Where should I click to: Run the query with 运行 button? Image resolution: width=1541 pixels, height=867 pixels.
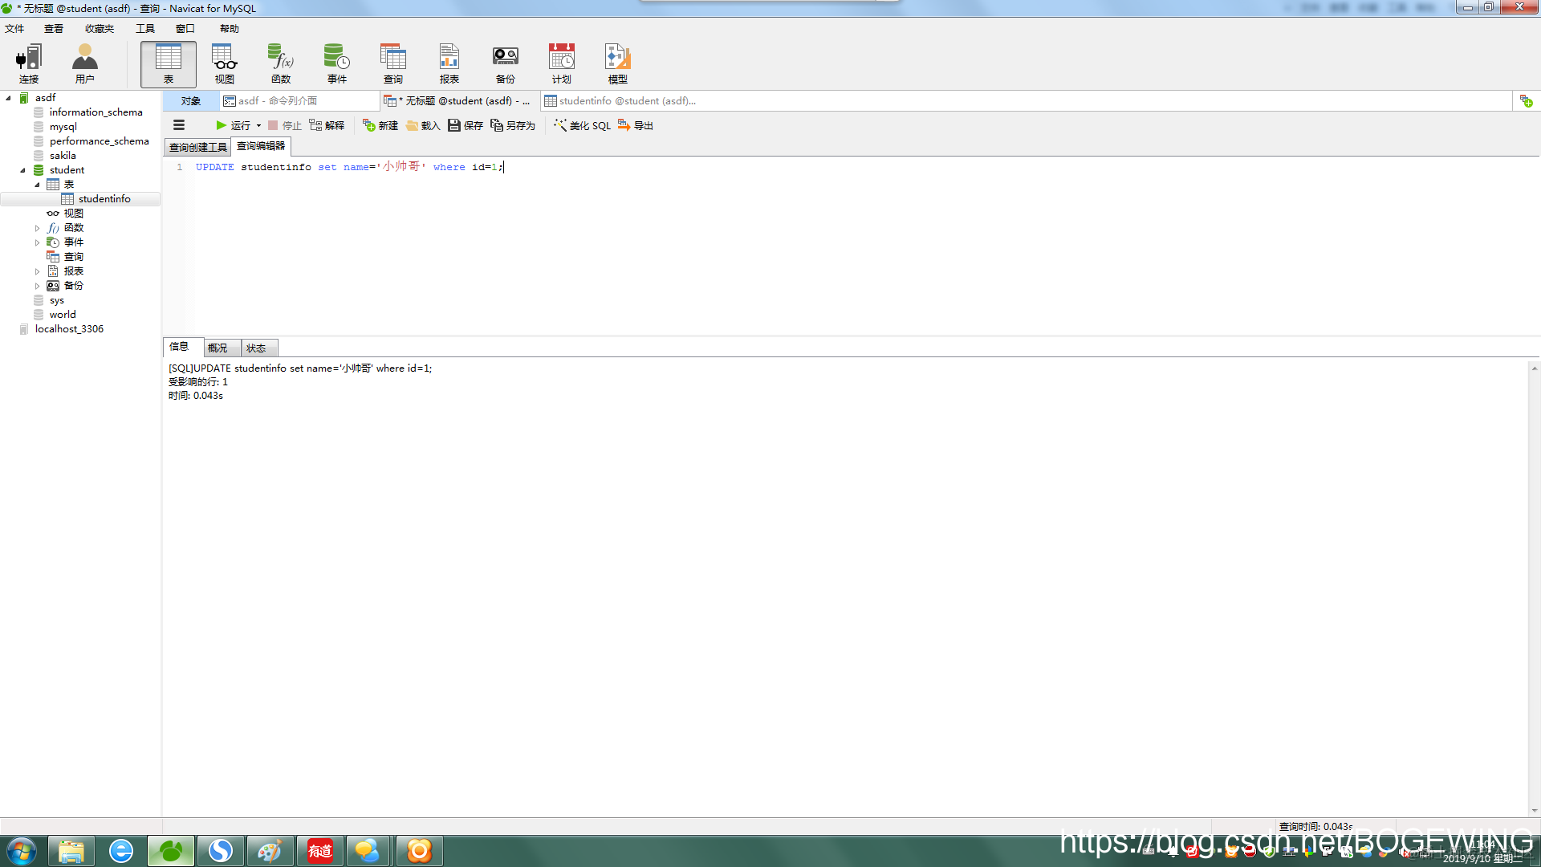coord(233,125)
